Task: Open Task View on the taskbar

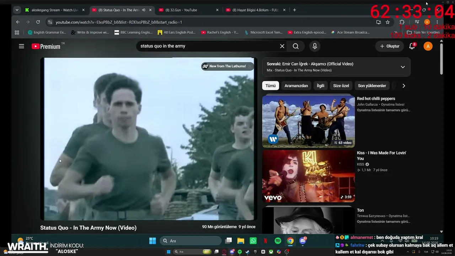Action: [x=229, y=241]
